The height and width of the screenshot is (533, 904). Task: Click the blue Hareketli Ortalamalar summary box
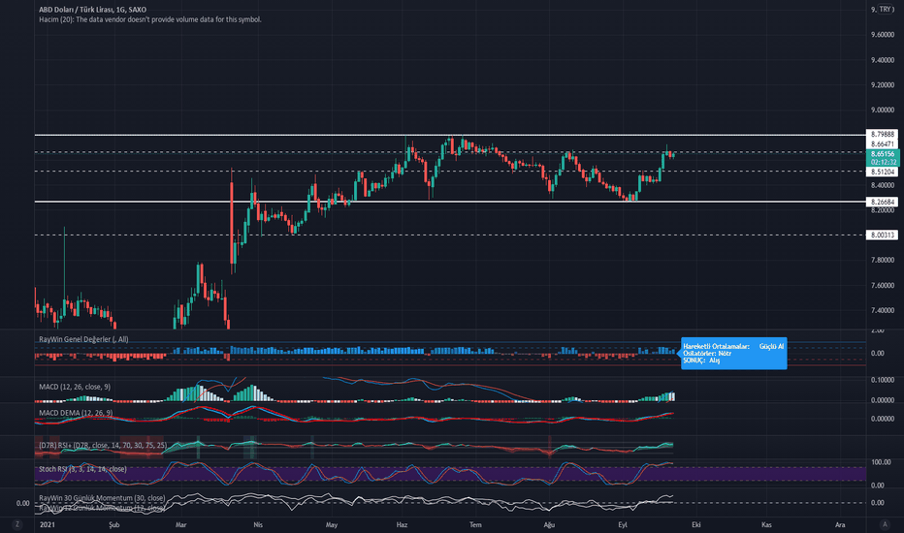[733, 353]
